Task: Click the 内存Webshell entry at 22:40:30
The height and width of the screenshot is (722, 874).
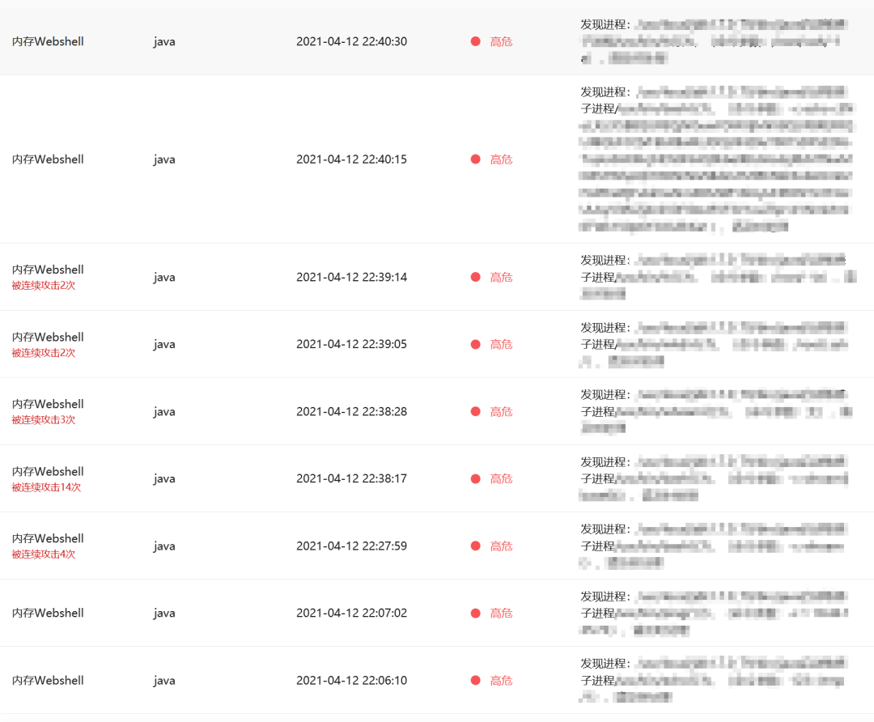Action: pyautogui.click(x=48, y=41)
